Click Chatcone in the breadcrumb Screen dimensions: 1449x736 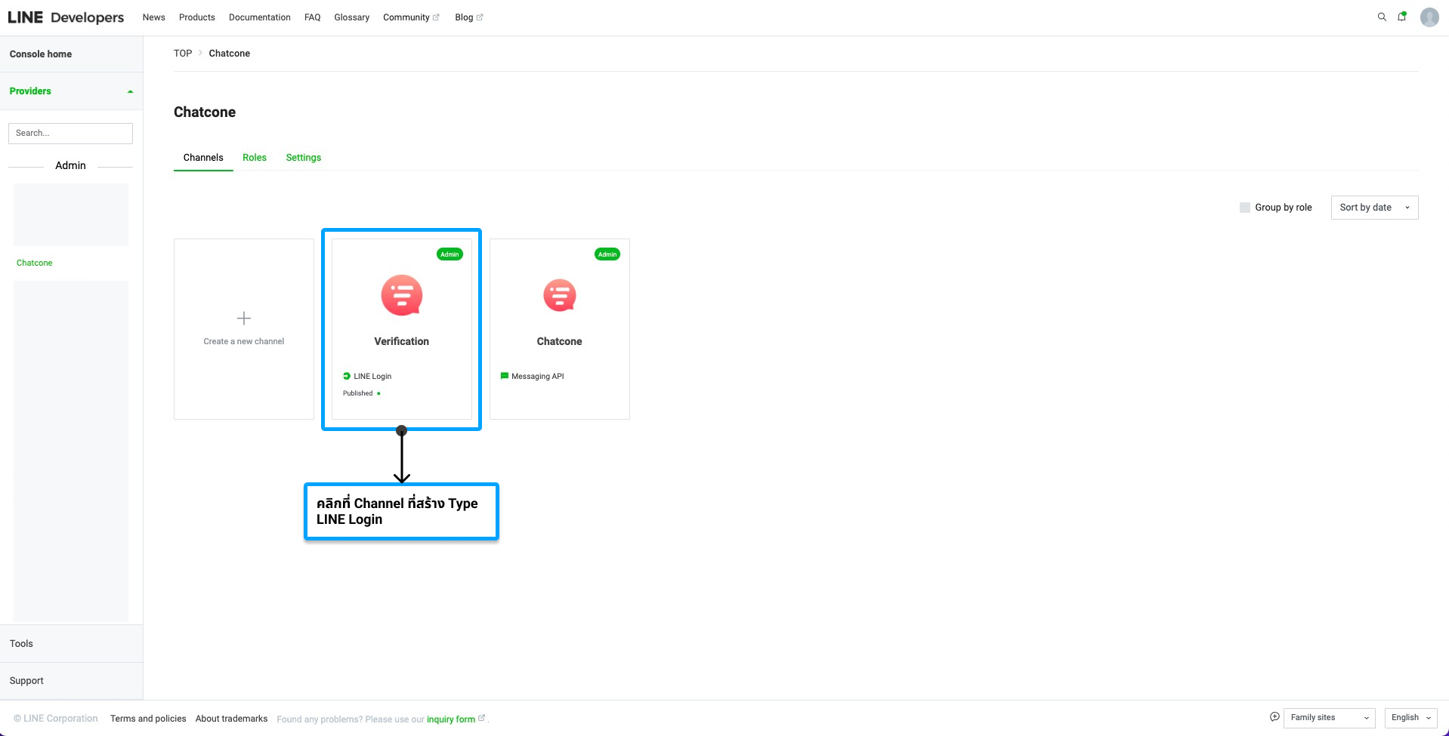tap(230, 54)
